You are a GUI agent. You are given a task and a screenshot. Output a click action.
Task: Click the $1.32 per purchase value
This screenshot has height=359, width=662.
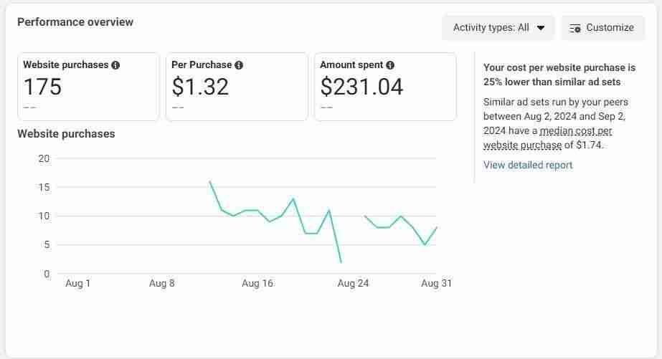(200, 87)
